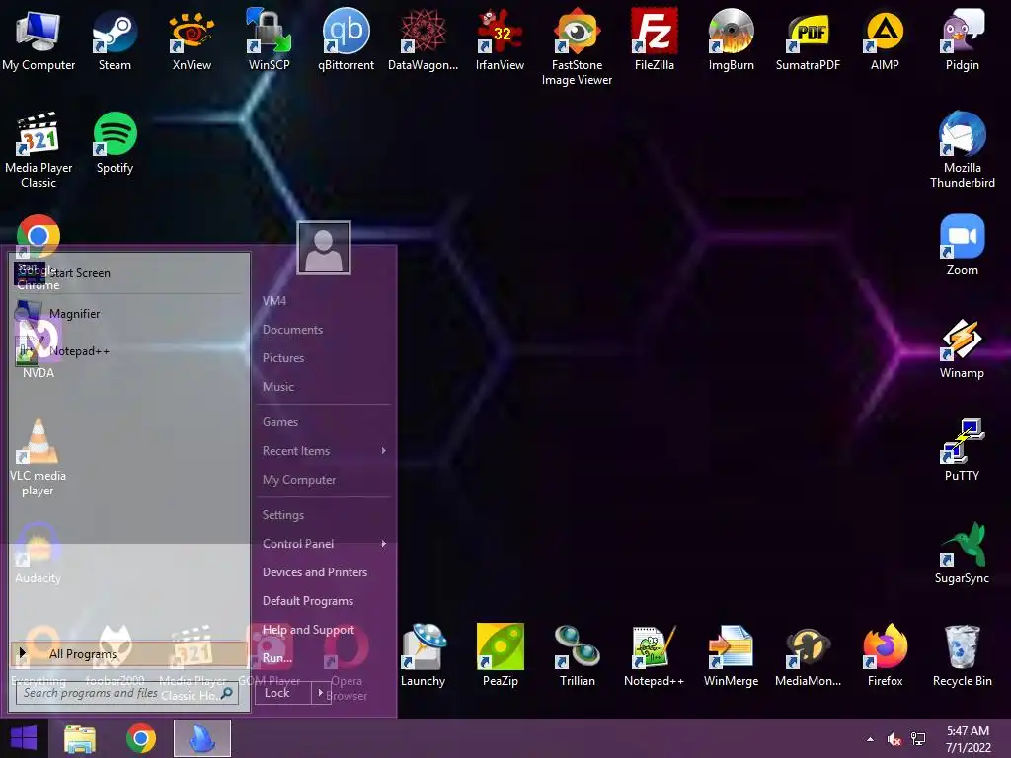The height and width of the screenshot is (758, 1011).
Task: Click the search magnifier icon
Action: (x=226, y=693)
